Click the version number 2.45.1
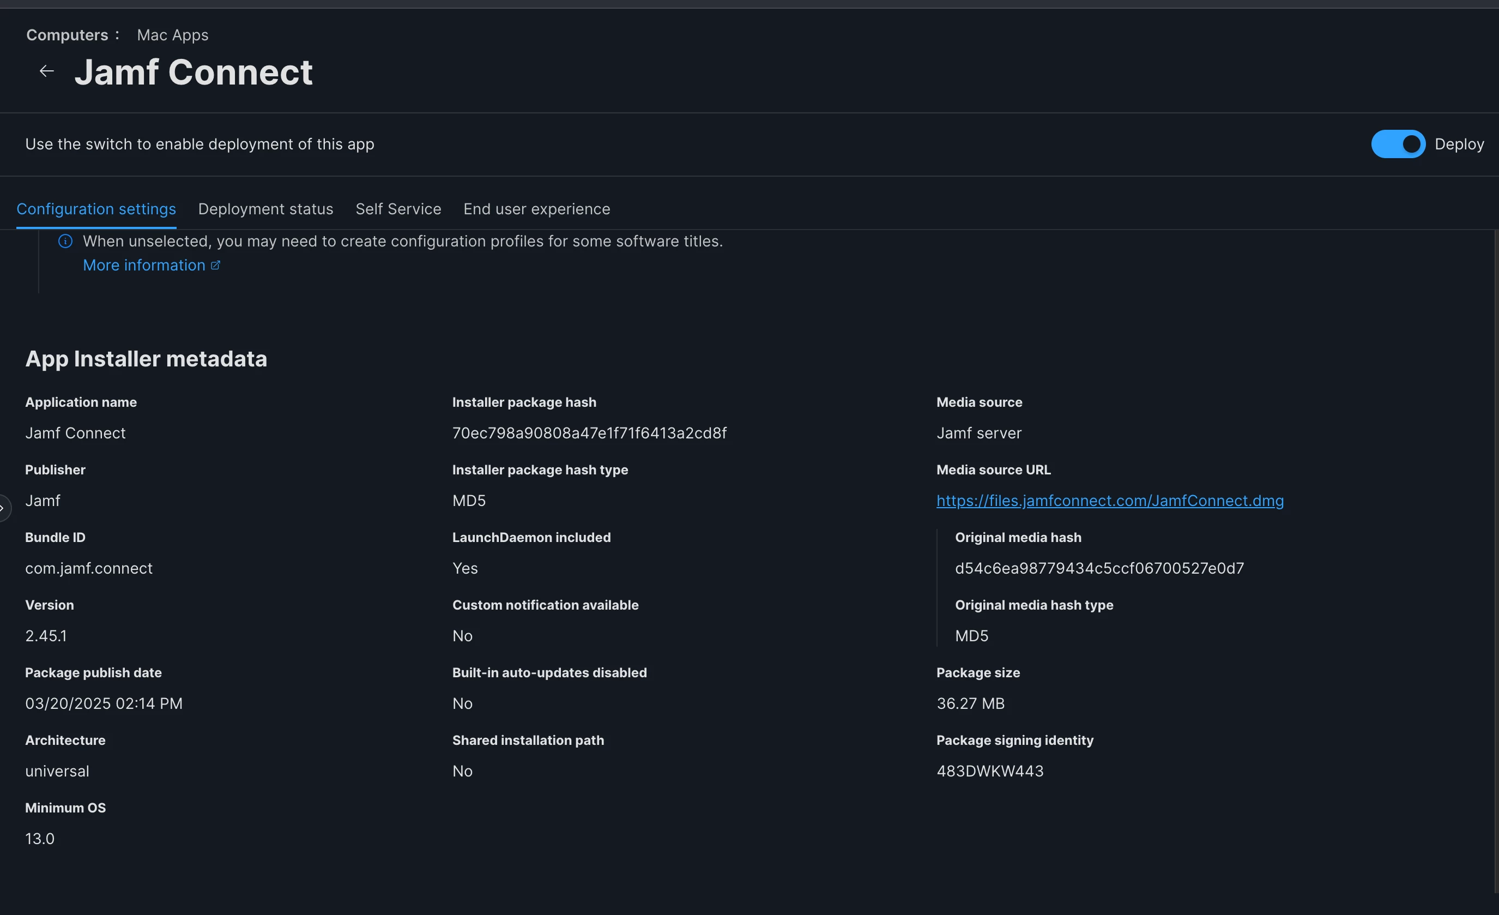Screen dimensions: 1499x915 click(46, 636)
